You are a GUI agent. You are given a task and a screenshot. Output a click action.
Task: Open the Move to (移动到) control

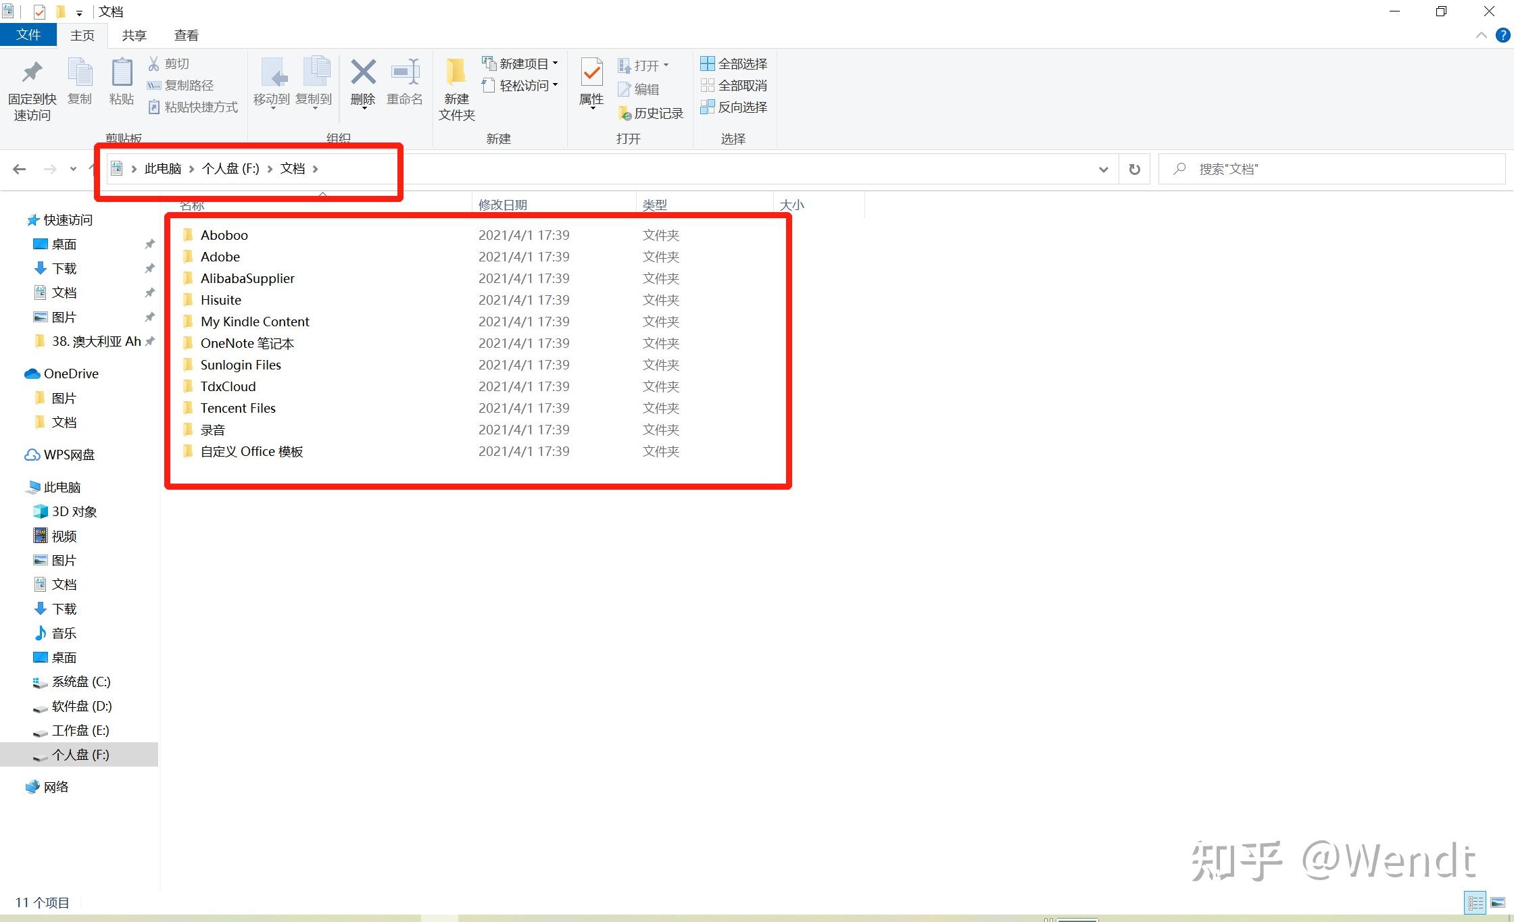click(272, 84)
